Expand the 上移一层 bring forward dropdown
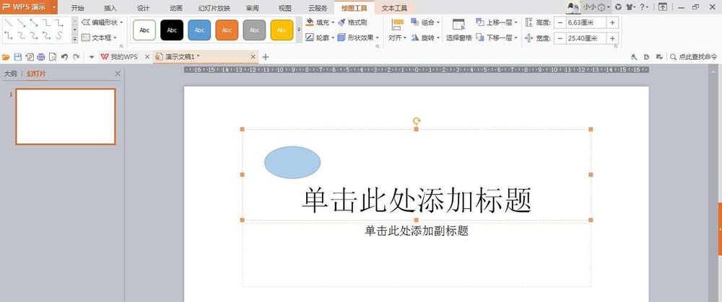The height and width of the screenshot is (302, 722). click(x=516, y=23)
